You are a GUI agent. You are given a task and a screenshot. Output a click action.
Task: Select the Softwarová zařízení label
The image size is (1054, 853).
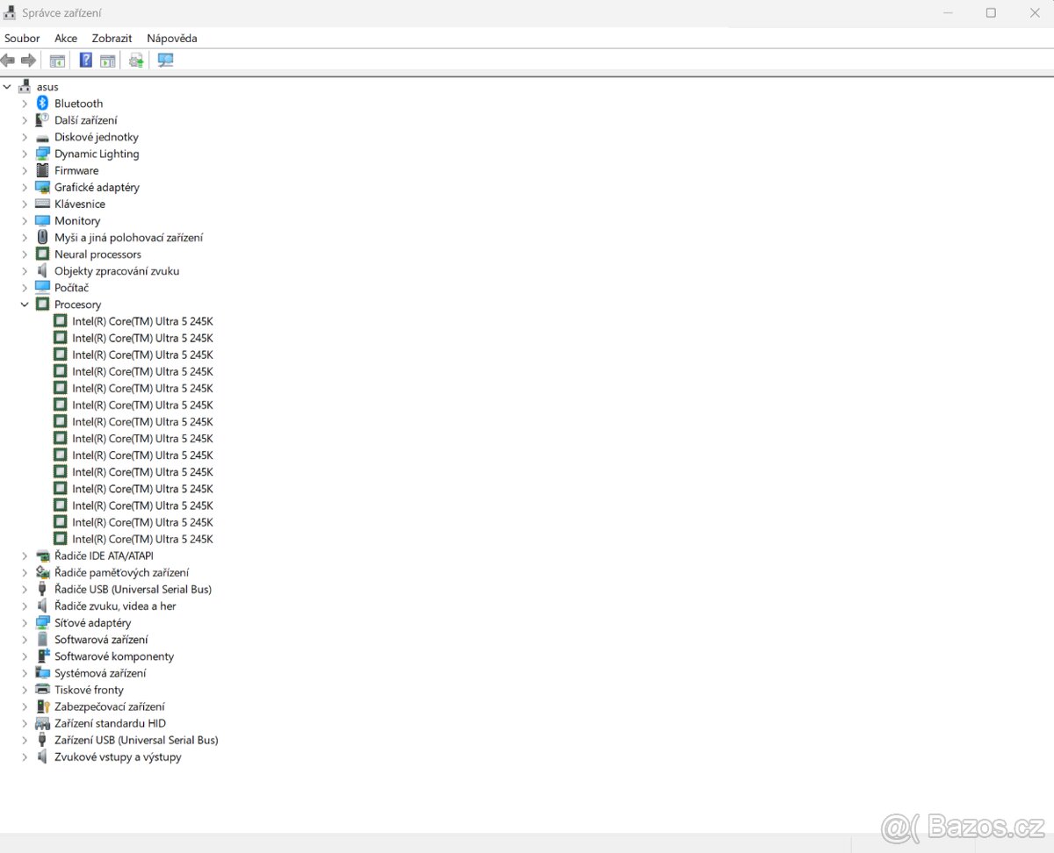click(101, 640)
